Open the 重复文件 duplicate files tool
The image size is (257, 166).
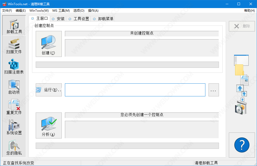14,107
